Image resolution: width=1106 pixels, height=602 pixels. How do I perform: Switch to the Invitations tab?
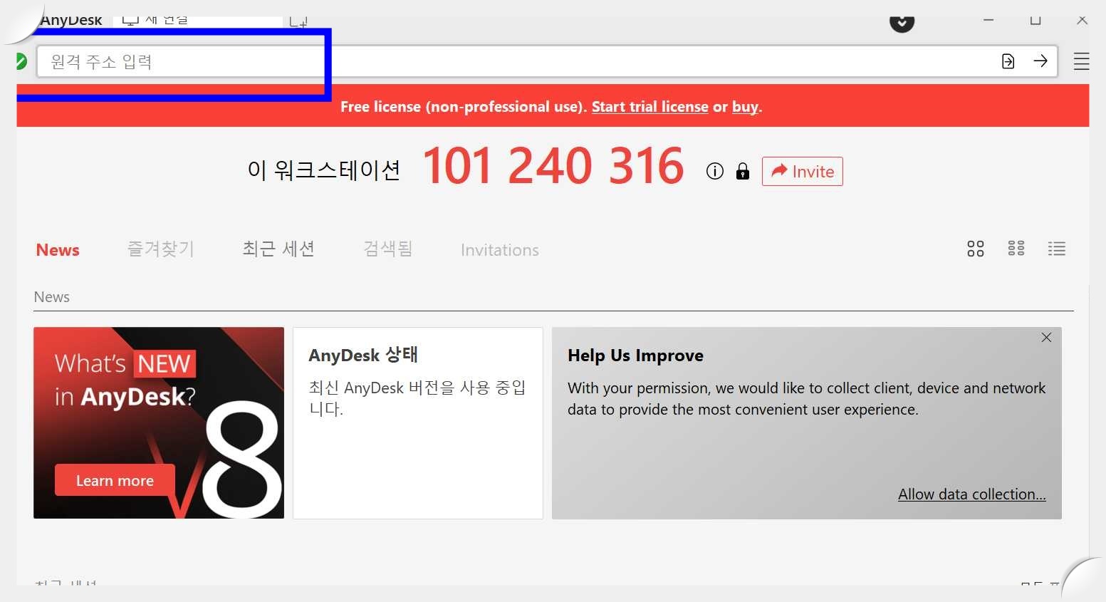tap(499, 249)
